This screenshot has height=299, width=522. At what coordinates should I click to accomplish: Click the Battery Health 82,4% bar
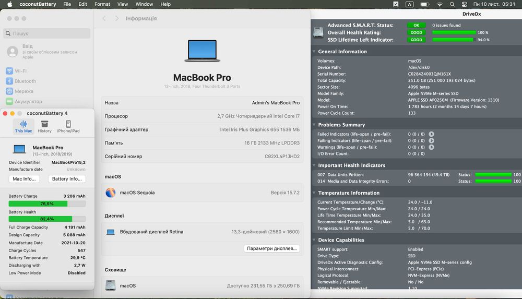(47, 219)
